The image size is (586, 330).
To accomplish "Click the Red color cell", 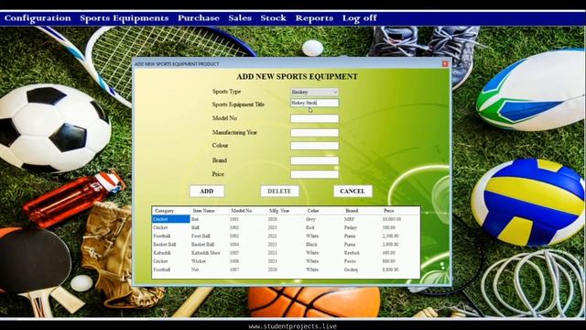I will (x=310, y=227).
